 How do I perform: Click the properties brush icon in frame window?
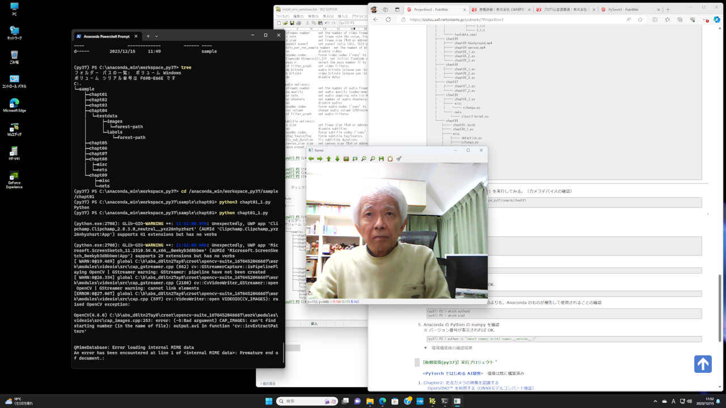(399, 159)
